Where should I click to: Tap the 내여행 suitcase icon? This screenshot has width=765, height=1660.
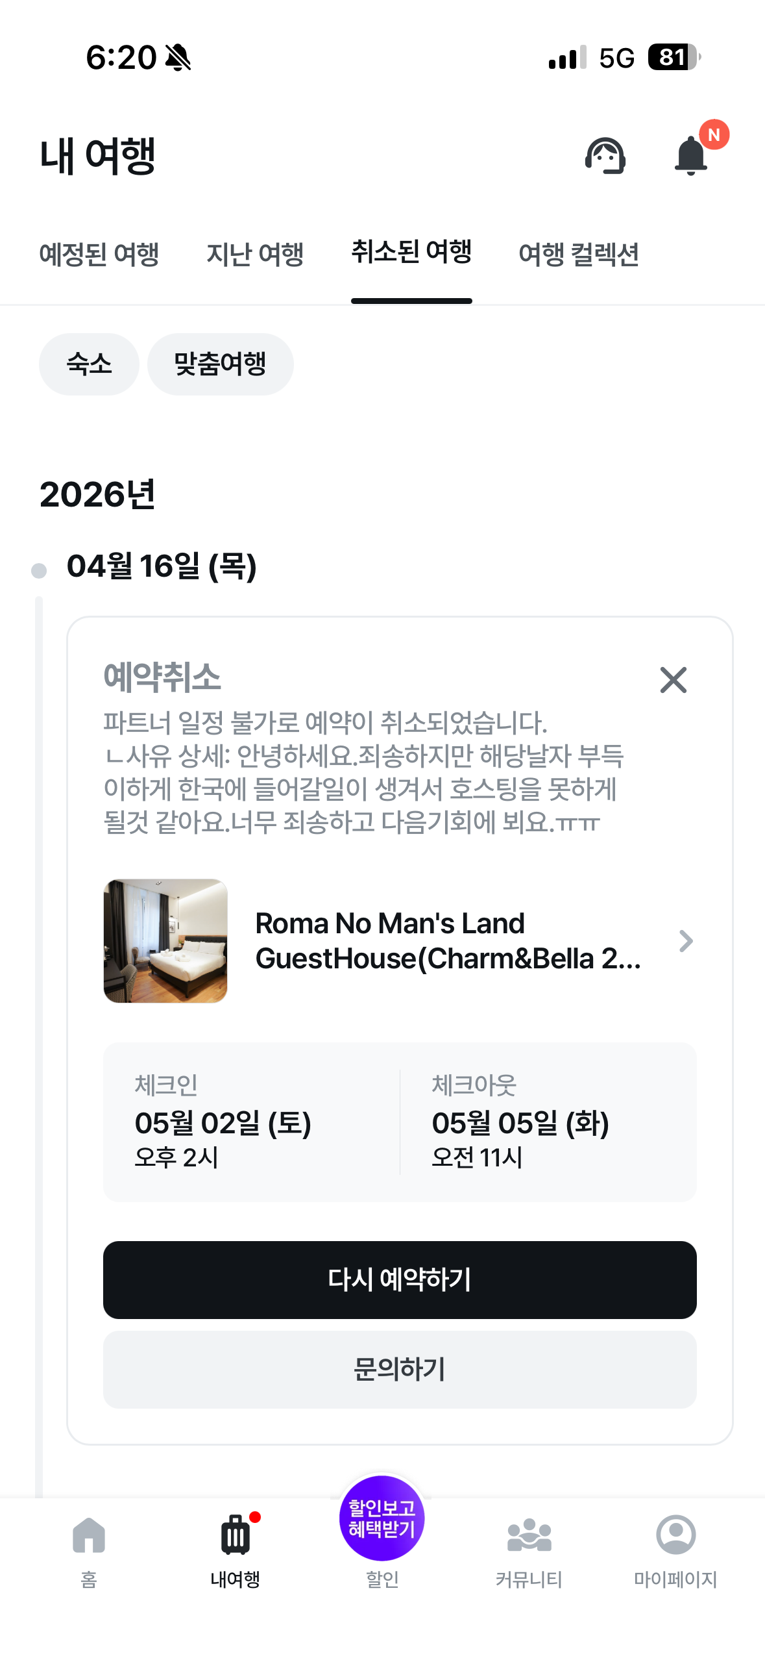[x=235, y=1535]
